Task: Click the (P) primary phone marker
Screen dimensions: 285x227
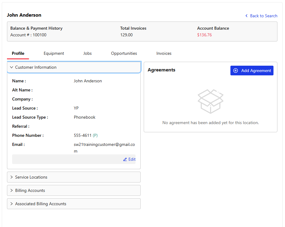Action: coord(95,135)
